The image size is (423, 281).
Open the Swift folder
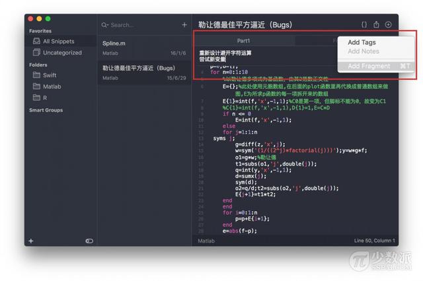[x=50, y=75]
